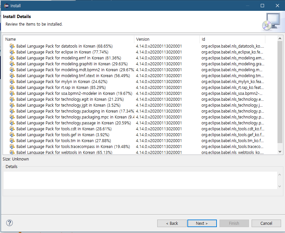This screenshot has width=285, height=233.
Task: Click the Id org.eclipse.babel.nls_mylyn_ko.fea cell
Action: (233, 82)
